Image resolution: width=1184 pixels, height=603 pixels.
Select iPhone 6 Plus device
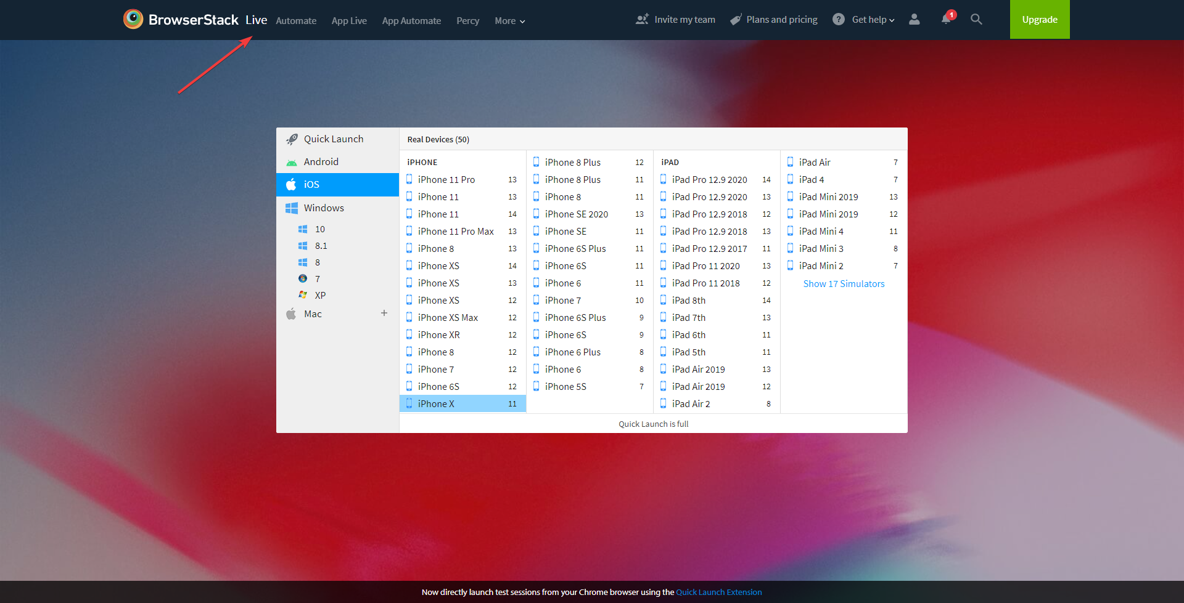[x=590, y=352]
